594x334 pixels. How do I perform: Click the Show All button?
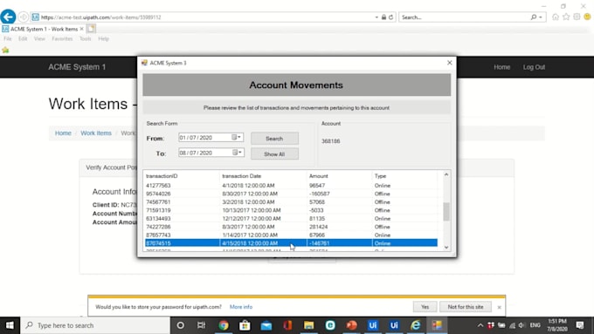click(274, 154)
